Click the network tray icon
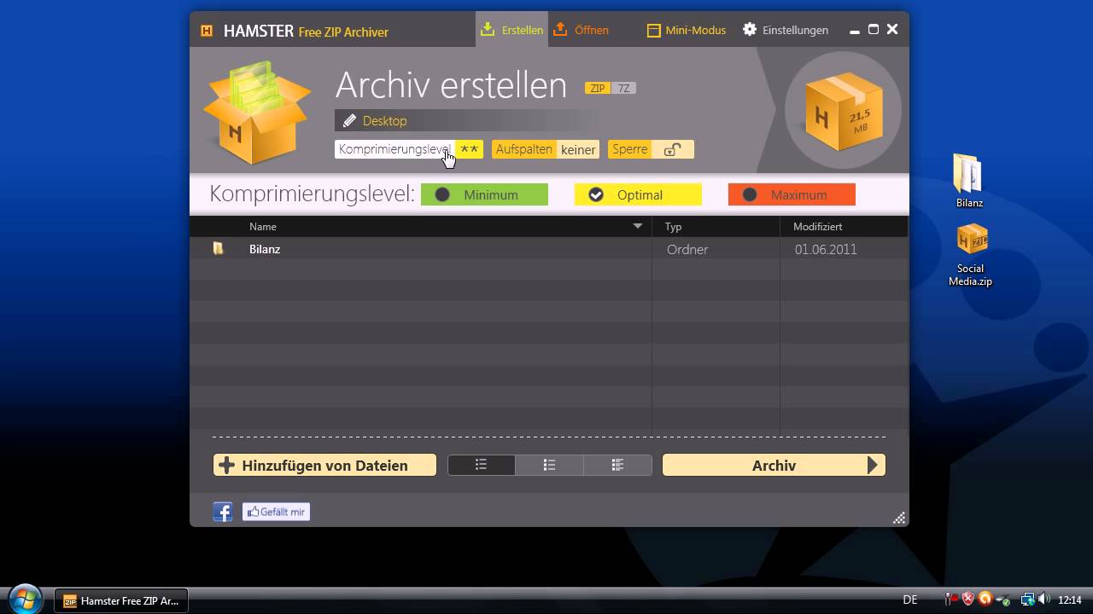Screen dimensions: 1093x614 point(1028,600)
